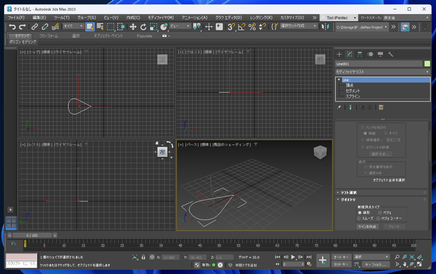This screenshot has height=274, width=436.
Task: Click the Undo arrow icon
Action: 12,27
